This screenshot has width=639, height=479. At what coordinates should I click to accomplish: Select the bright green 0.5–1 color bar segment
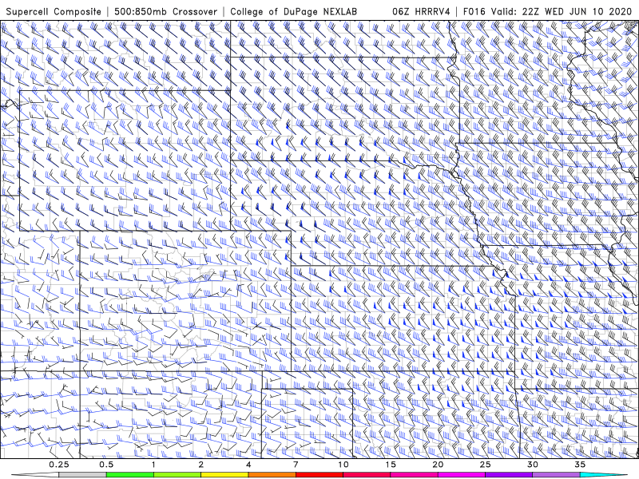pyautogui.click(x=130, y=475)
